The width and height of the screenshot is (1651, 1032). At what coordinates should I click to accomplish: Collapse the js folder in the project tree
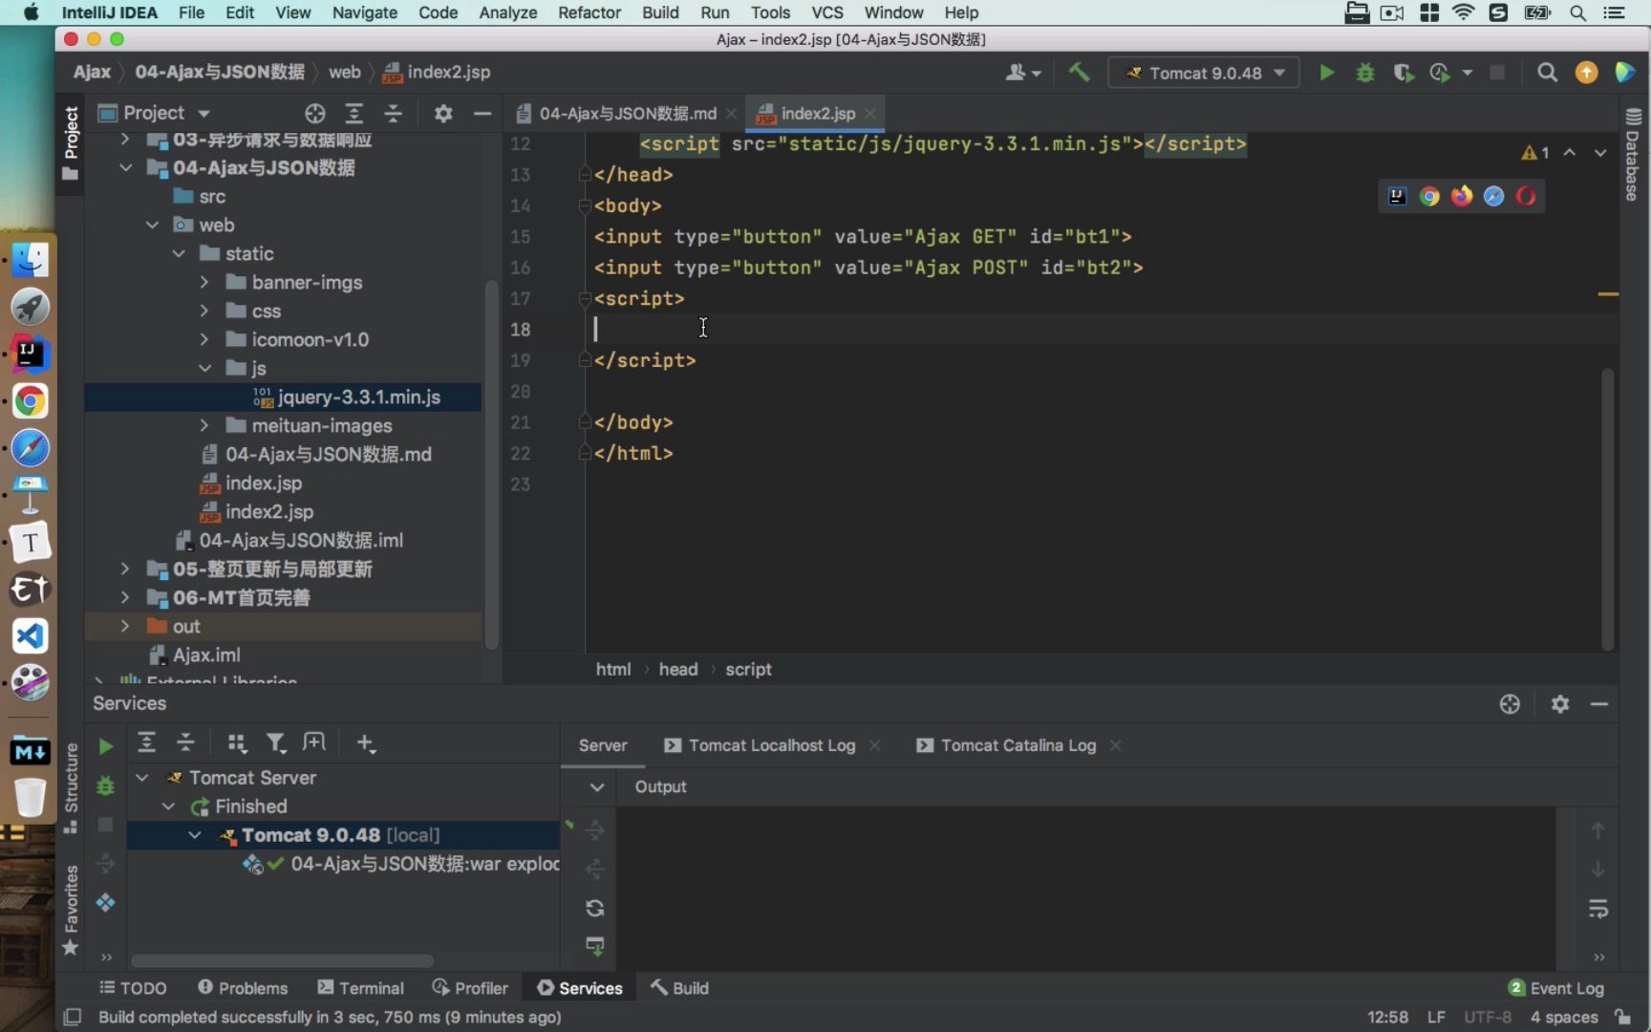pyautogui.click(x=204, y=369)
